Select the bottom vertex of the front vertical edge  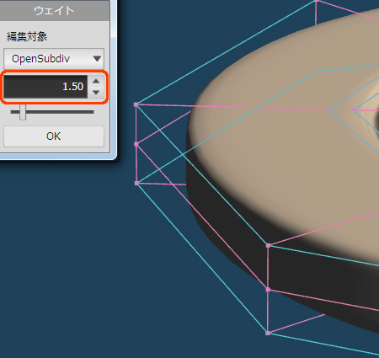(268, 333)
